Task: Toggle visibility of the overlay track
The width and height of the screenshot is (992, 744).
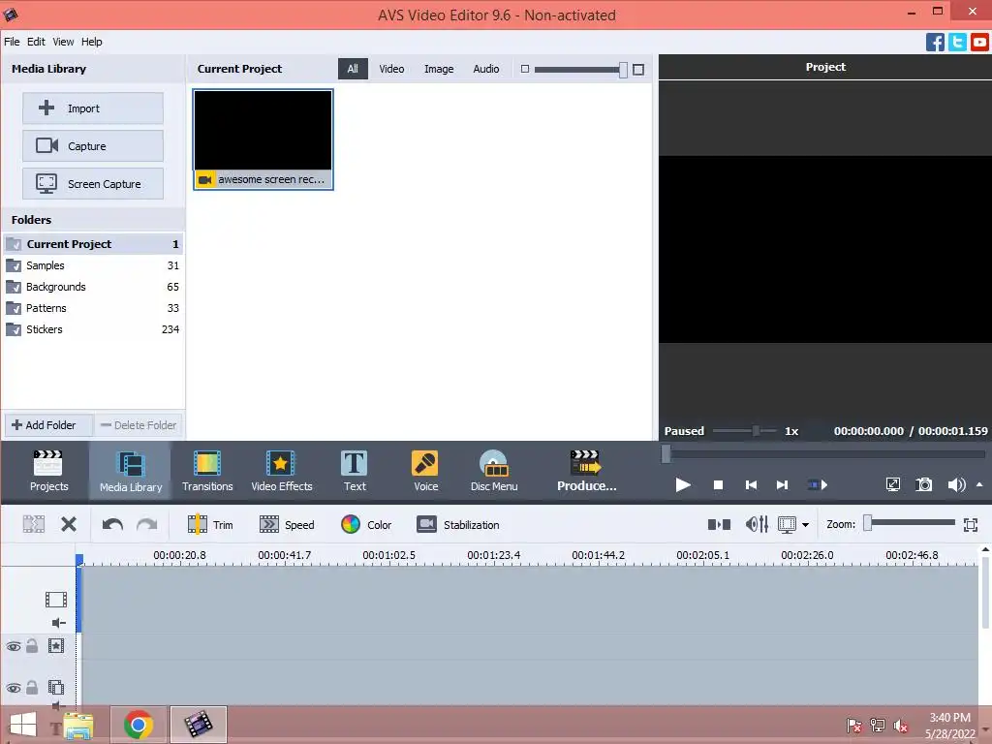Action: coord(14,688)
